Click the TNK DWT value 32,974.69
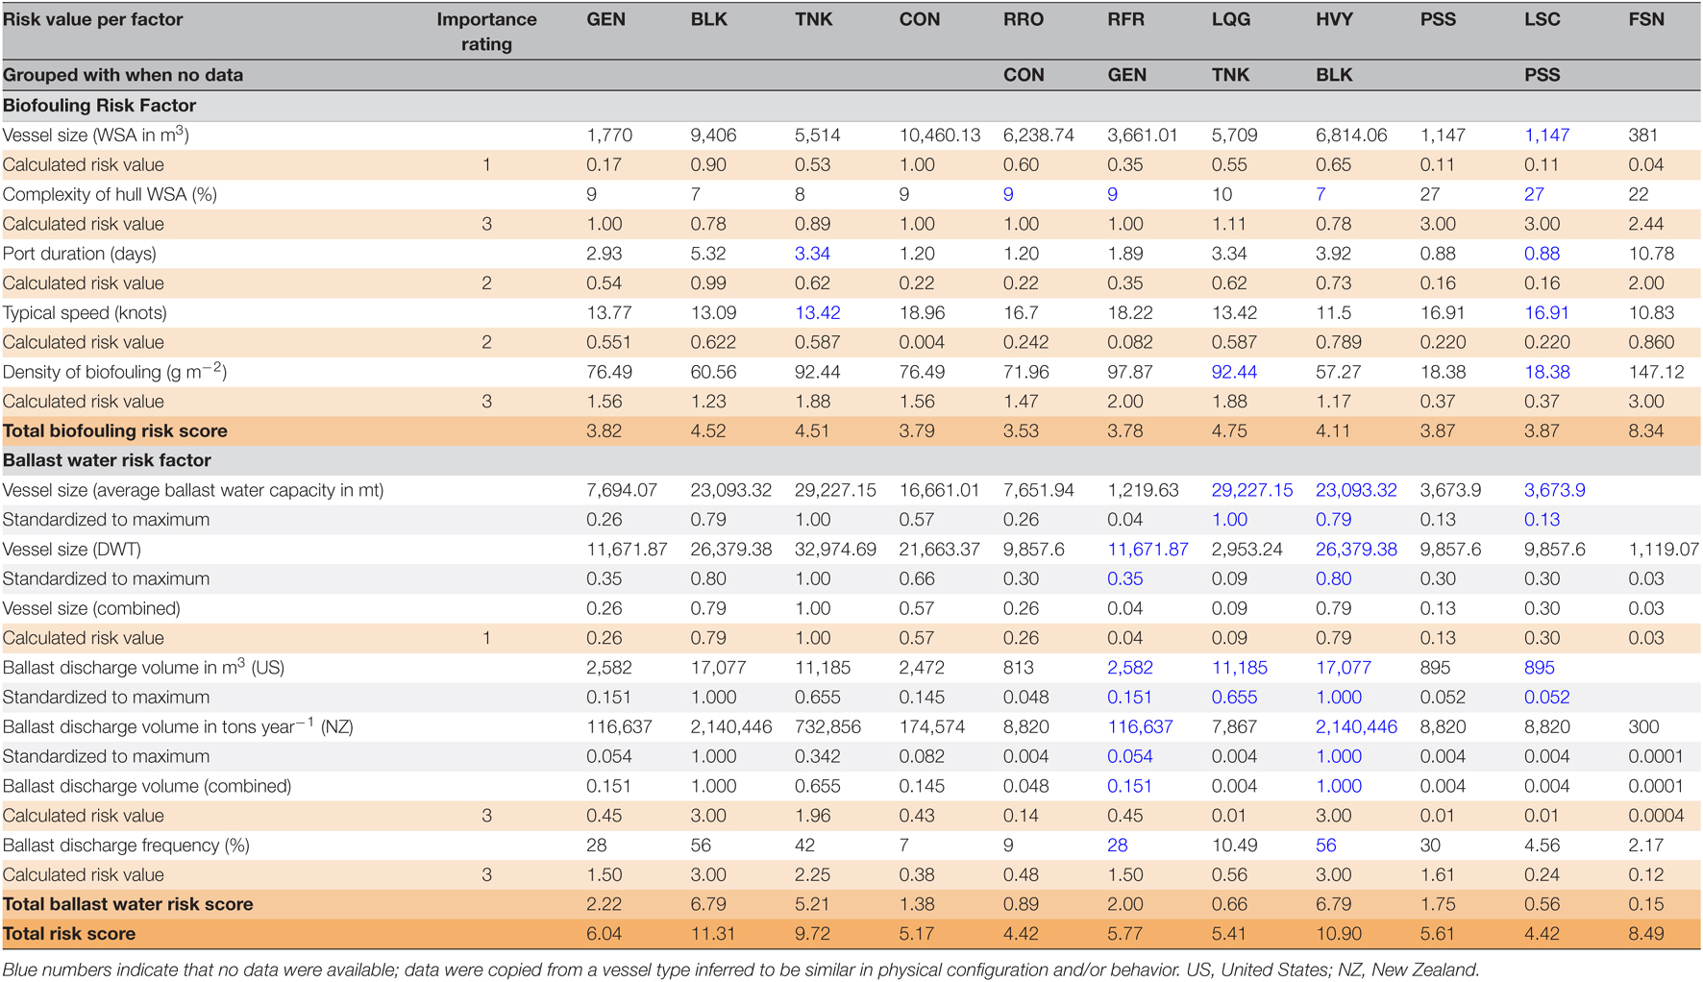Screen dimensions: 1703x982 coord(835,549)
